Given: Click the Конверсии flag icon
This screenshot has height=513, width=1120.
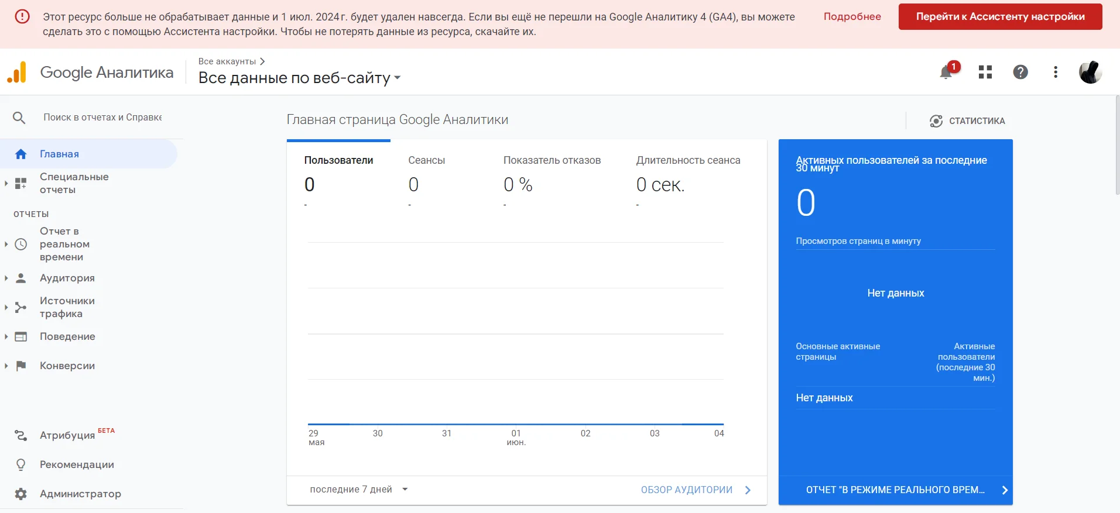Looking at the screenshot, I should coord(21,366).
